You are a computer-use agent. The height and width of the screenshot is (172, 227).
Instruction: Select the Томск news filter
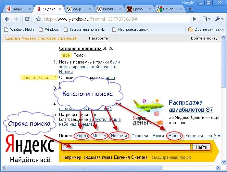[80, 55]
